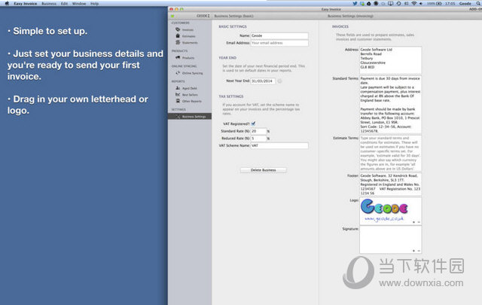482x305 pixels.
Task: Open the Best Sellers chart icon
Action: 178,94
